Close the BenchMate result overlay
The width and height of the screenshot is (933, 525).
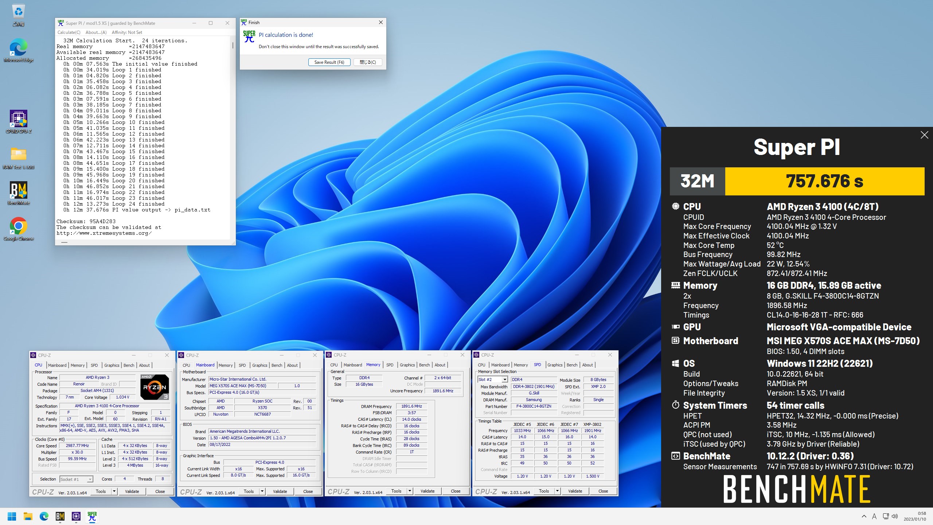point(924,135)
